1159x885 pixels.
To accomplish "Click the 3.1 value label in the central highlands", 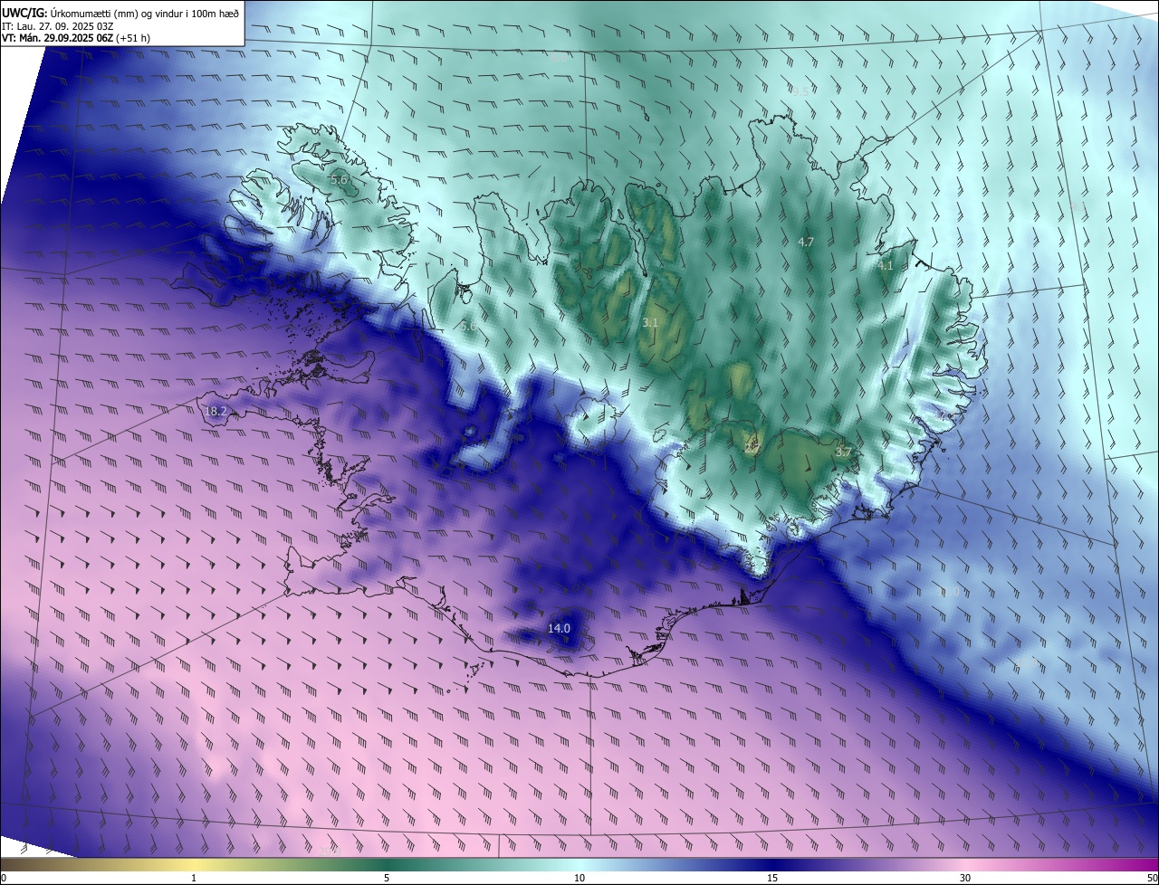I will pyautogui.click(x=650, y=322).
